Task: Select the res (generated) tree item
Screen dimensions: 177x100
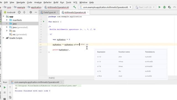Action: (x=20, y=34)
